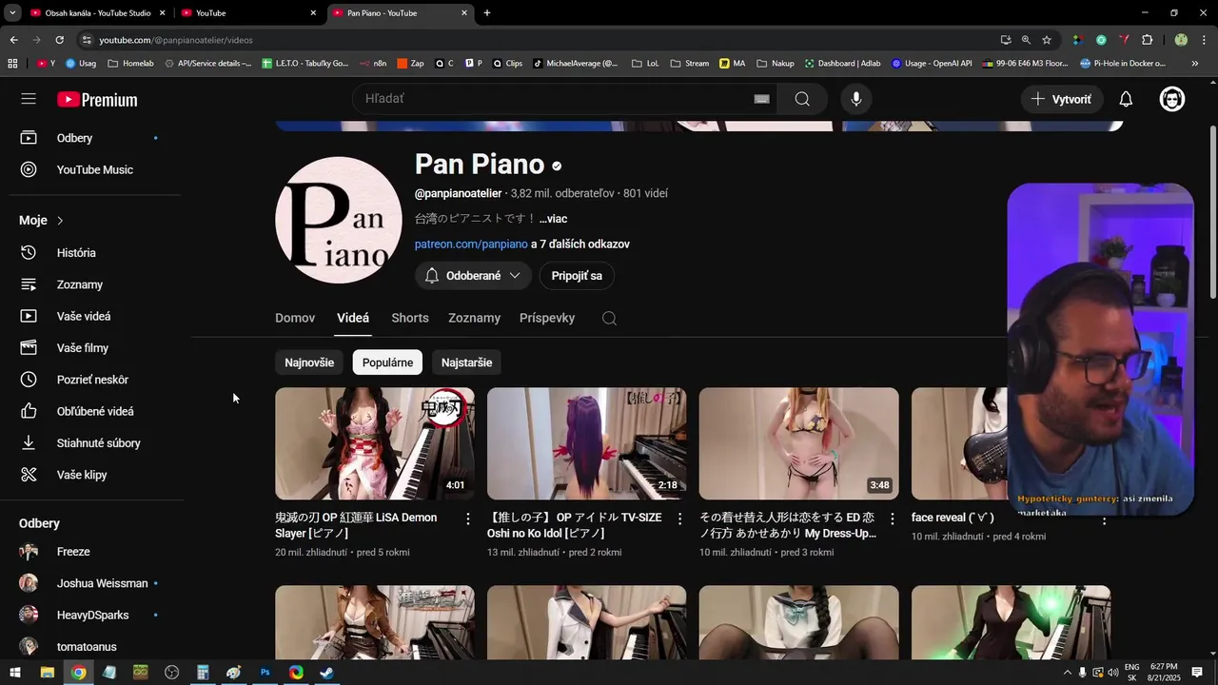Open Windows Start menu

[15, 673]
